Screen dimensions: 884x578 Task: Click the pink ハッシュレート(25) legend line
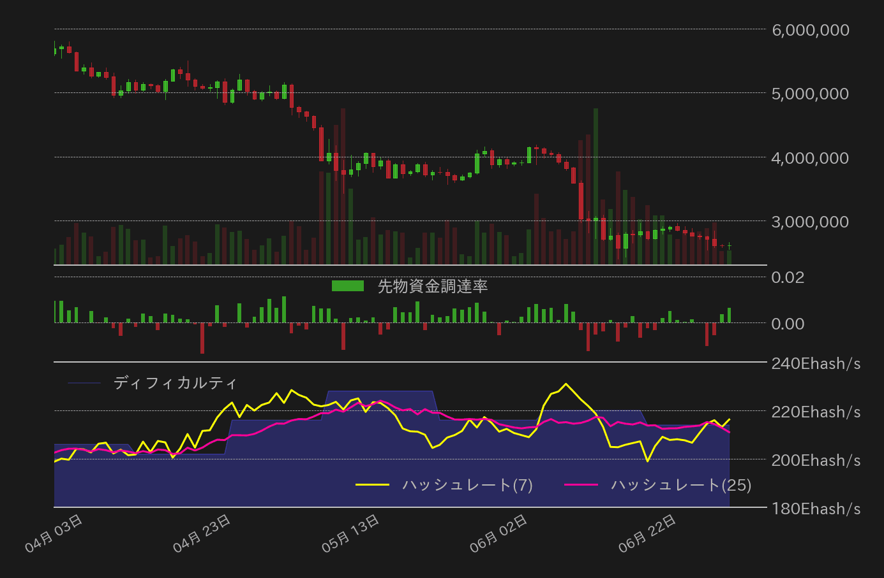click(x=581, y=485)
